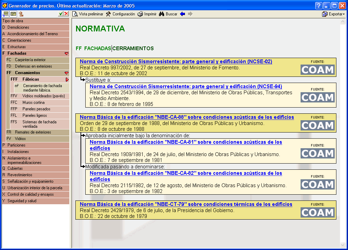This screenshot has width=348, height=250.
Task: Select FR Remates de exteriores
Action: click(x=38, y=132)
